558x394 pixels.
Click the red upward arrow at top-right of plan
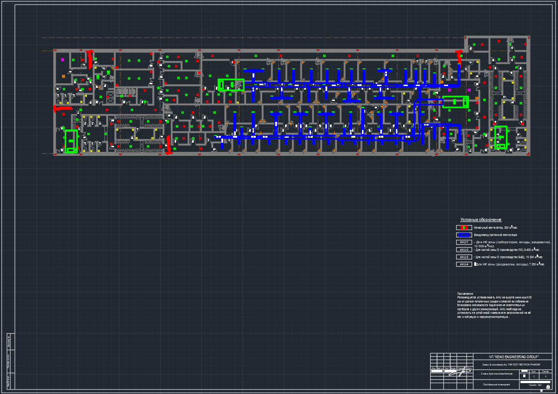coord(459,57)
